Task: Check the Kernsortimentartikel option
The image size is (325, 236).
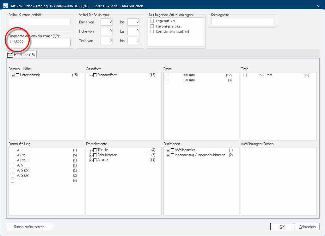Action: click(152, 32)
